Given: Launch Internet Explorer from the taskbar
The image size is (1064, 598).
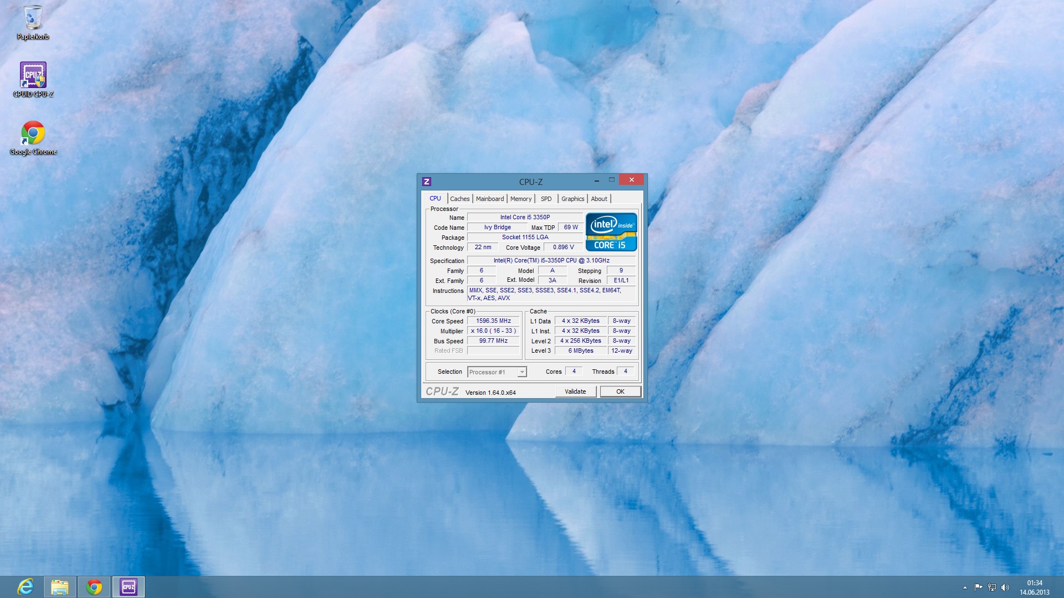Looking at the screenshot, I should click(25, 586).
